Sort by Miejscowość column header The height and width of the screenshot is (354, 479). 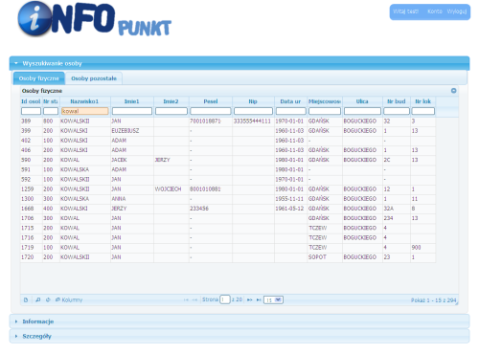tap(325, 101)
